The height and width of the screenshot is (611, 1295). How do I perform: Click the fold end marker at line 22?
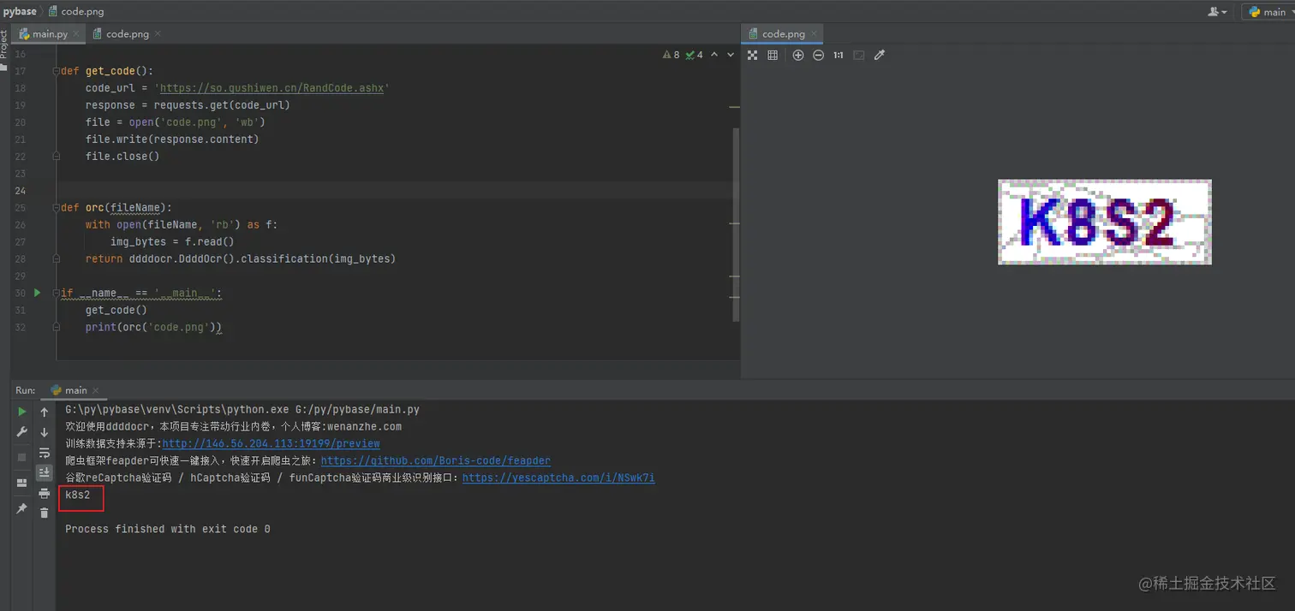point(57,157)
